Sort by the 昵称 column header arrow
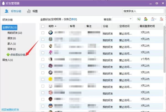This screenshot has width=166, height=112. 56,26
